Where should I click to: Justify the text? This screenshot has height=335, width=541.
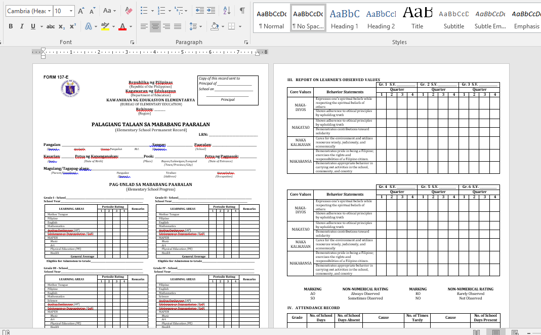click(178, 26)
